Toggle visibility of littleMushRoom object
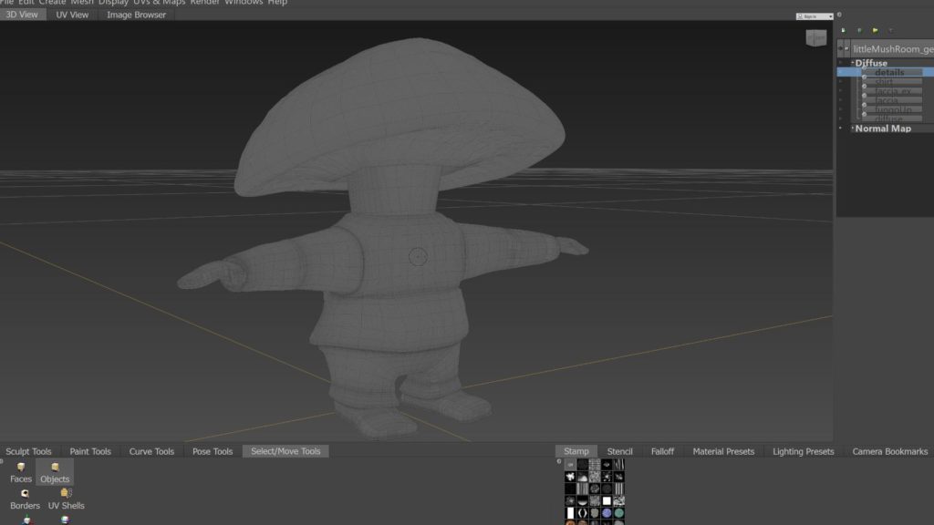 point(840,49)
